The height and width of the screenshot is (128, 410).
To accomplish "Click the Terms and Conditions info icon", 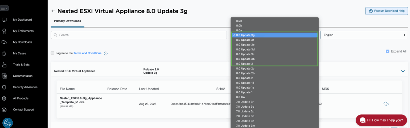I will [106, 53].
